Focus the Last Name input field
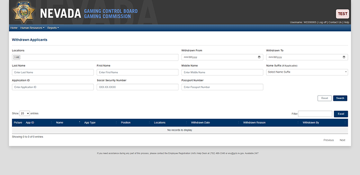The width and height of the screenshot is (360, 175). pos(53,72)
